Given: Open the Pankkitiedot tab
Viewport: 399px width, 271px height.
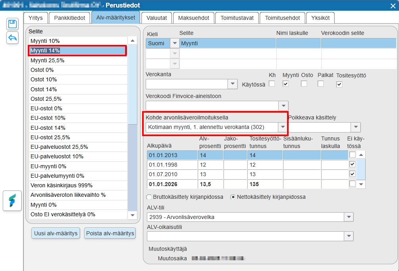Looking at the screenshot, I should 69,18.
